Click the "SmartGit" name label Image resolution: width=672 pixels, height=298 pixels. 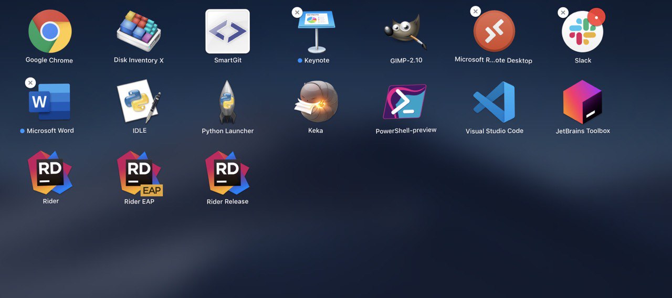(x=228, y=60)
